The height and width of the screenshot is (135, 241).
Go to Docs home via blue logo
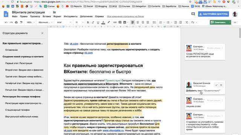(6, 14)
